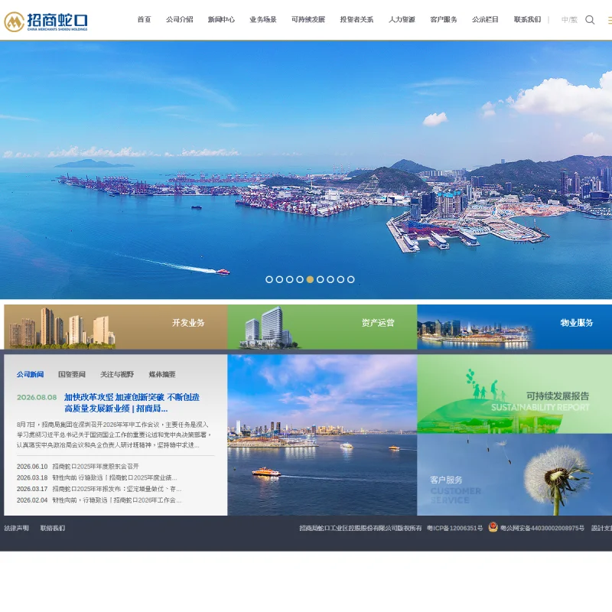Click the police badge icon in the footer
The height and width of the screenshot is (612, 612).
click(x=493, y=527)
